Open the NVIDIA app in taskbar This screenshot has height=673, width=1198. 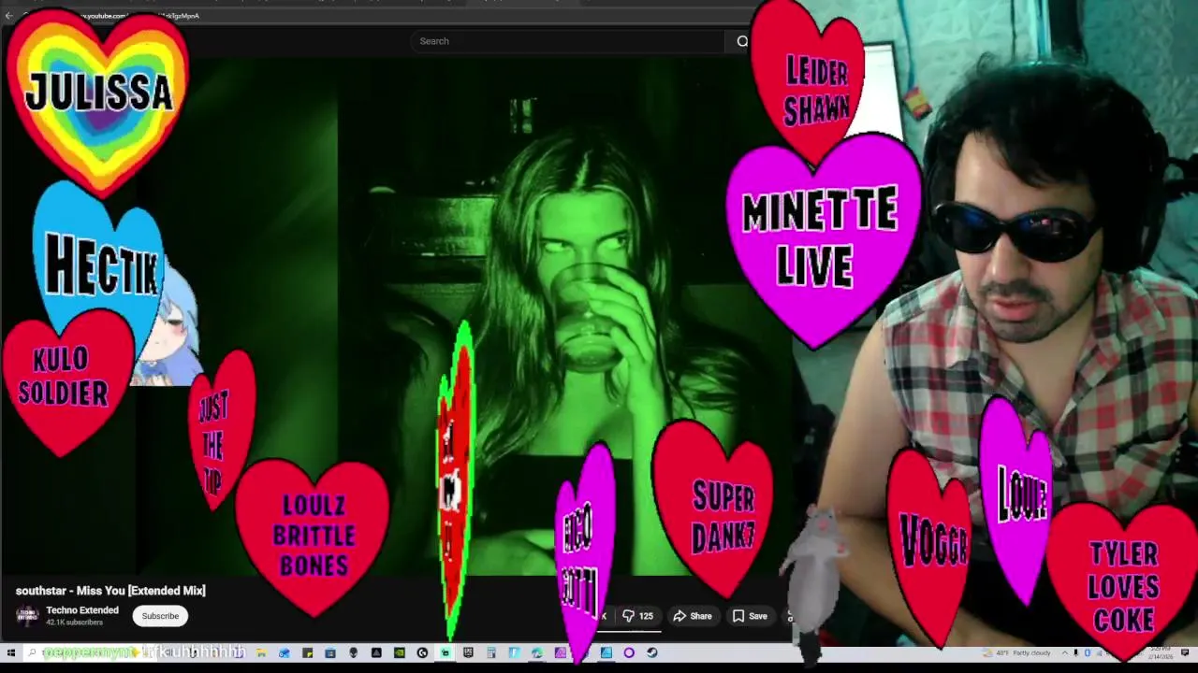(x=400, y=652)
